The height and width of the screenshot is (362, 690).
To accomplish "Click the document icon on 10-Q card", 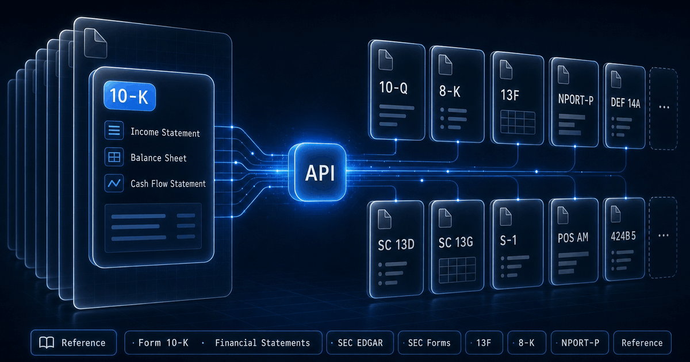I will (386, 57).
